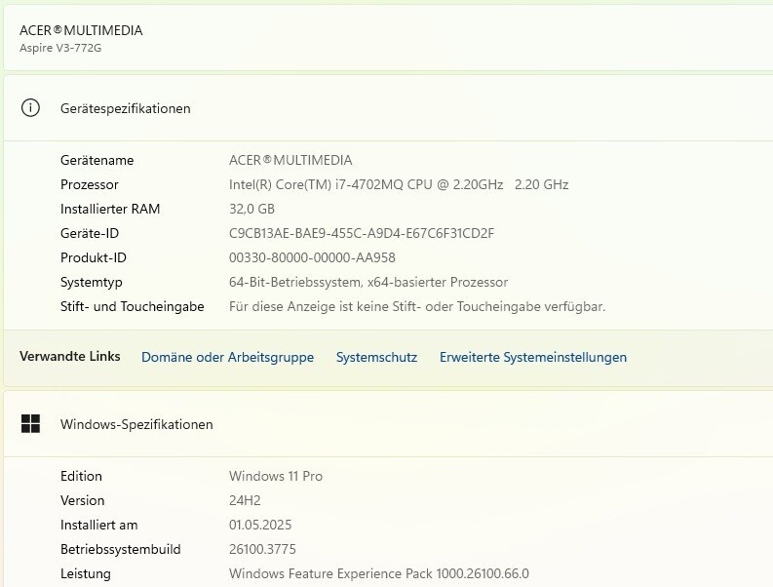Click the ACER MULTIMEDIA device title at top
This screenshot has width=773, height=587.
click(x=81, y=30)
